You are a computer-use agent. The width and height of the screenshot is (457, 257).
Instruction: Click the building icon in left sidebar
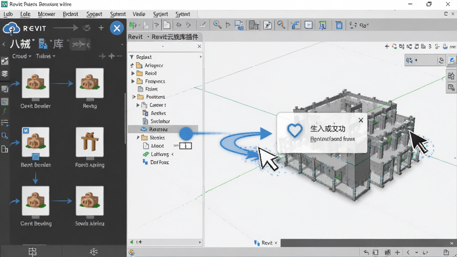pos(4,149)
